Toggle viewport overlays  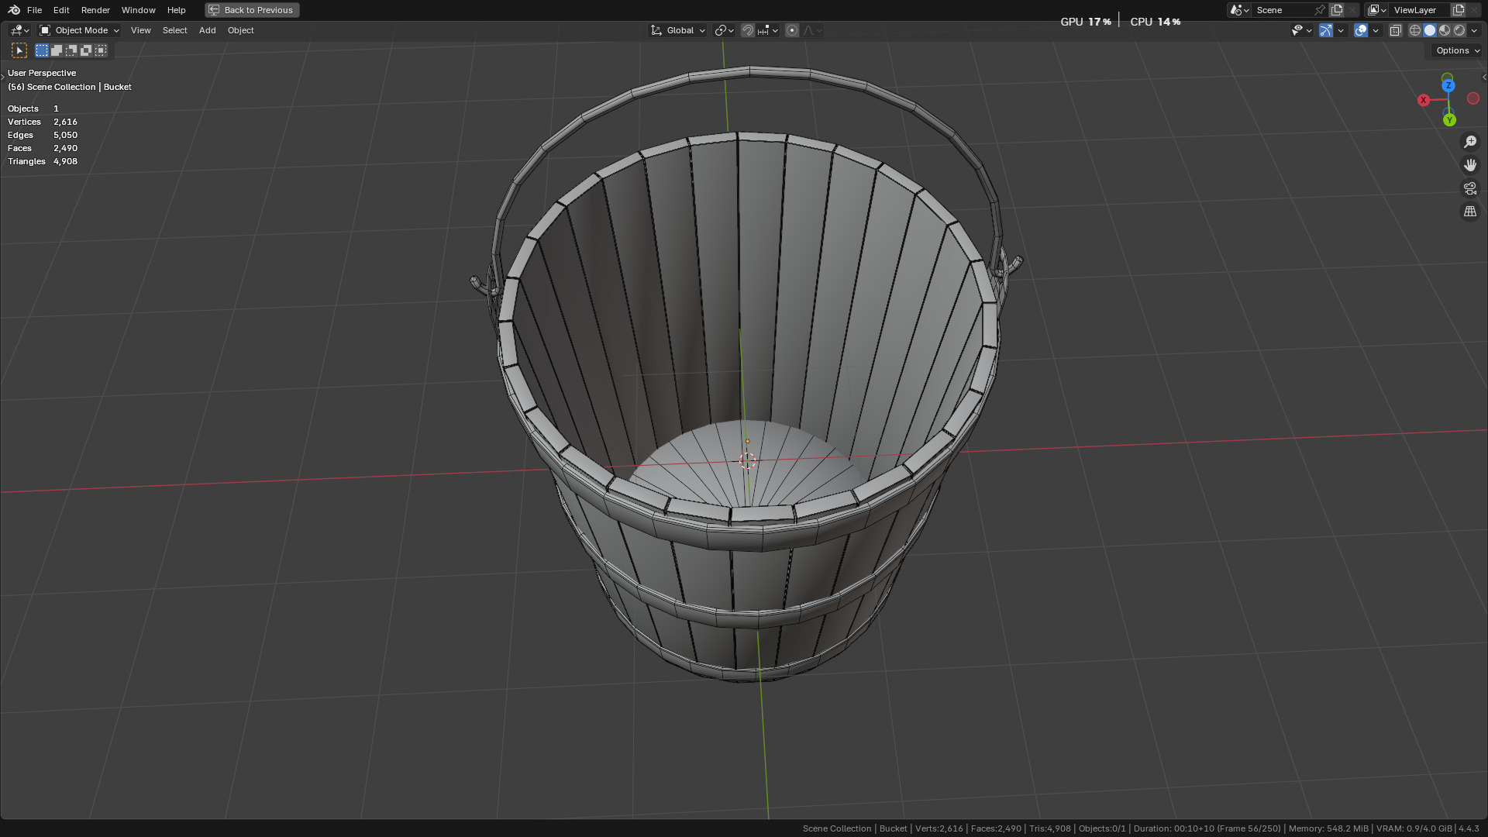point(1361,30)
